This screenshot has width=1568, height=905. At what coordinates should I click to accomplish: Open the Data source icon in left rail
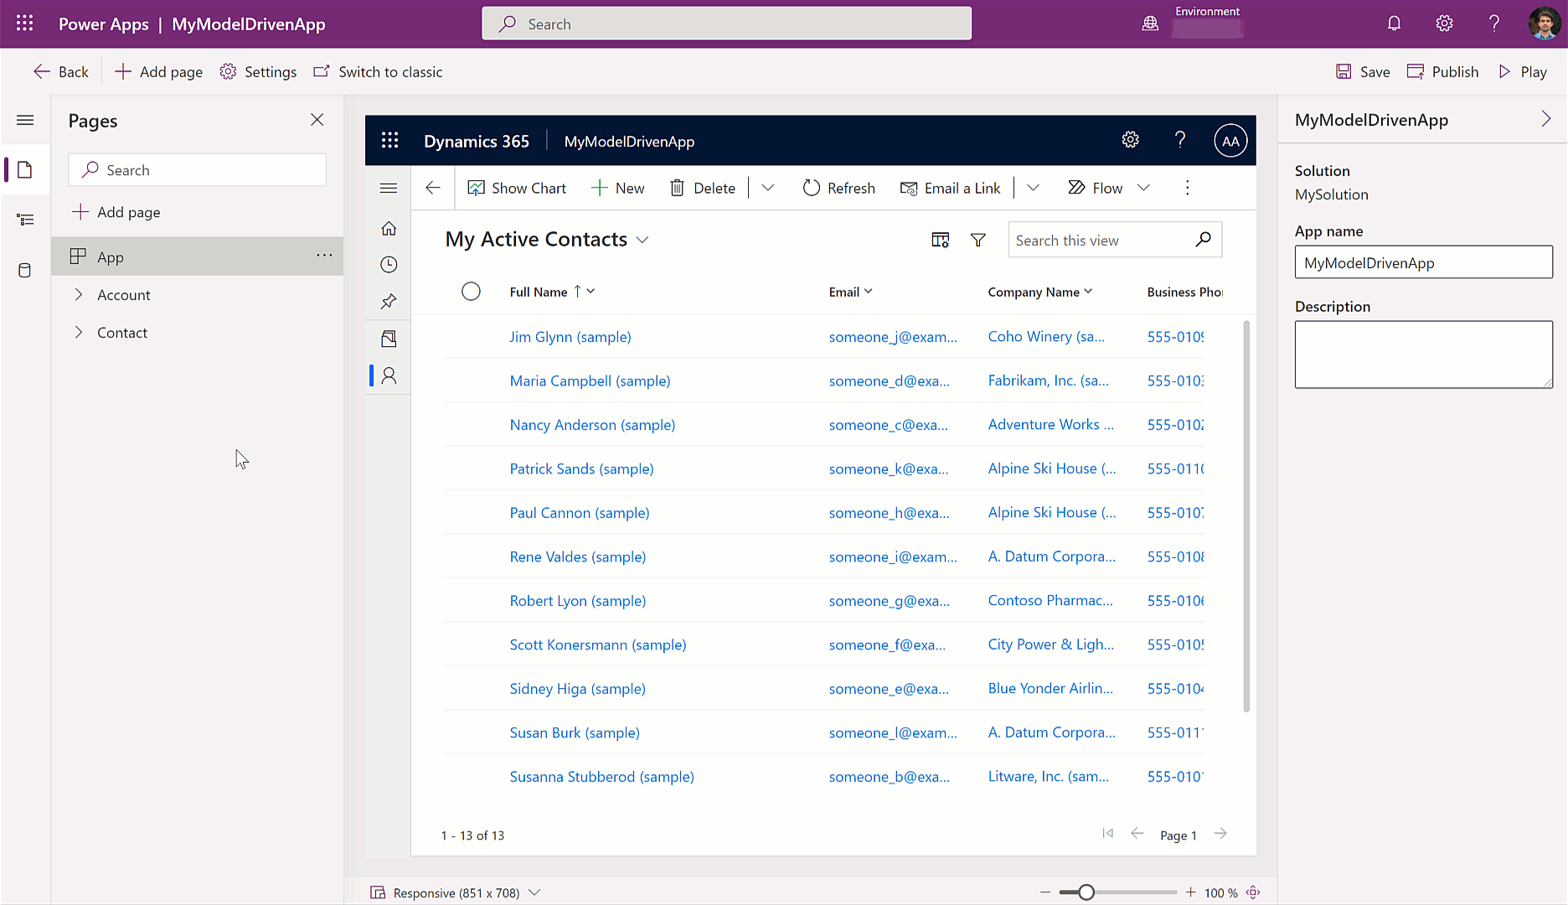coord(26,270)
